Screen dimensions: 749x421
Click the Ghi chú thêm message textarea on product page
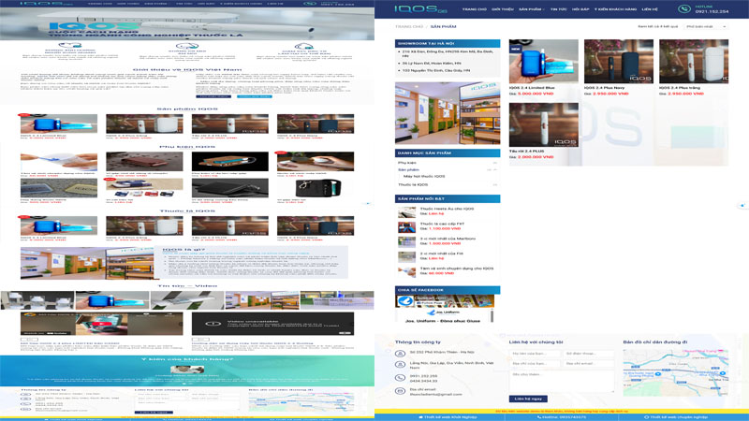tap(562, 382)
